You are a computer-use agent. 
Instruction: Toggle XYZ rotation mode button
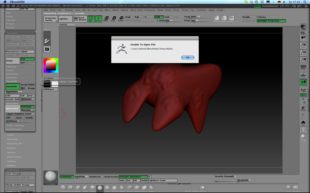pos(303,95)
